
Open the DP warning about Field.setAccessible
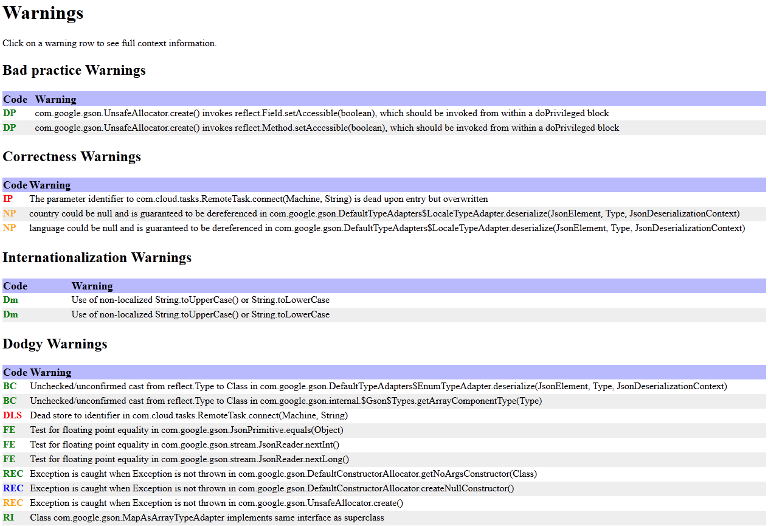pos(384,113)
